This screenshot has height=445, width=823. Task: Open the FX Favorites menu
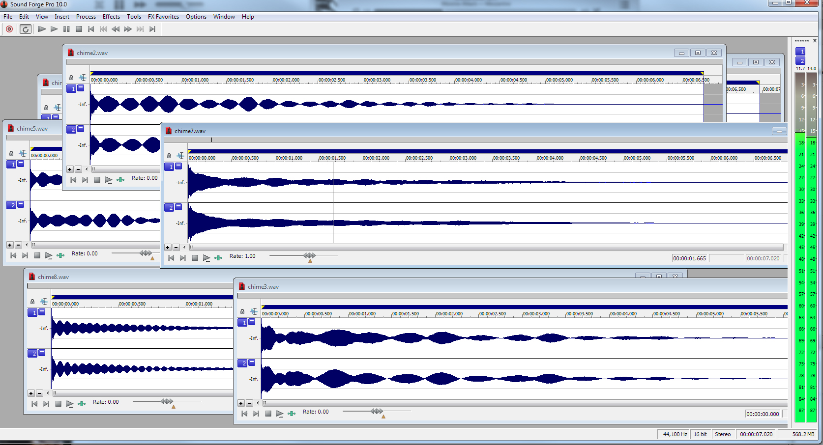(x=163, y=17)
